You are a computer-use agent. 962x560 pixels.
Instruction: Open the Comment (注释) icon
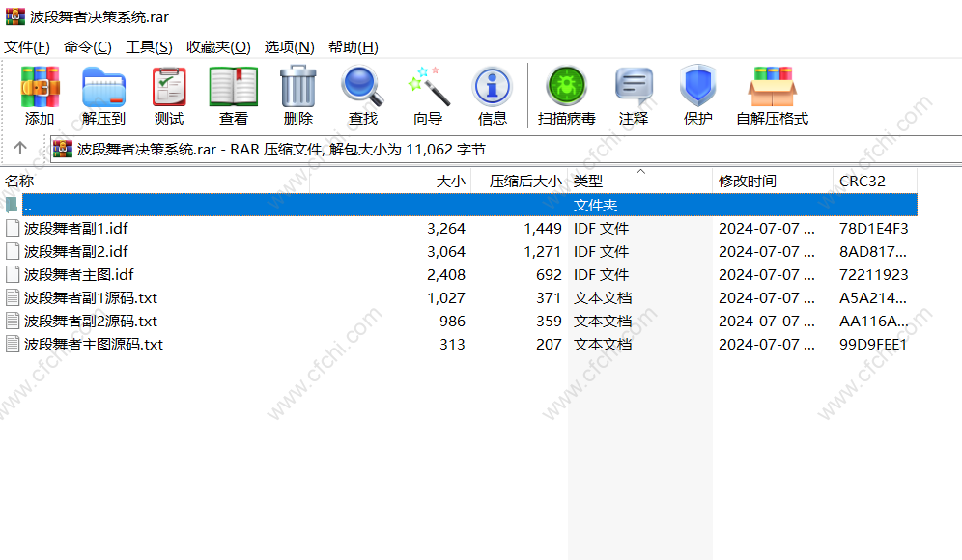[634, 87]
